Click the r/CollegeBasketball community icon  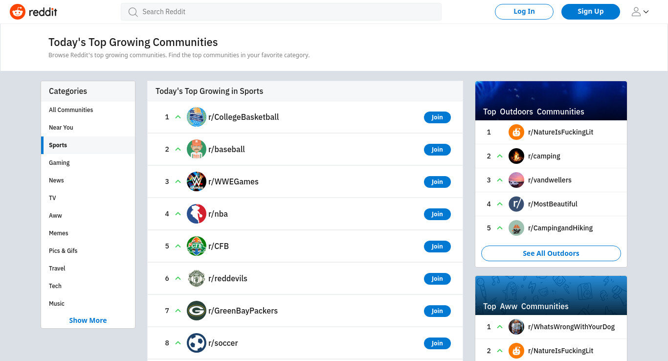197,117
